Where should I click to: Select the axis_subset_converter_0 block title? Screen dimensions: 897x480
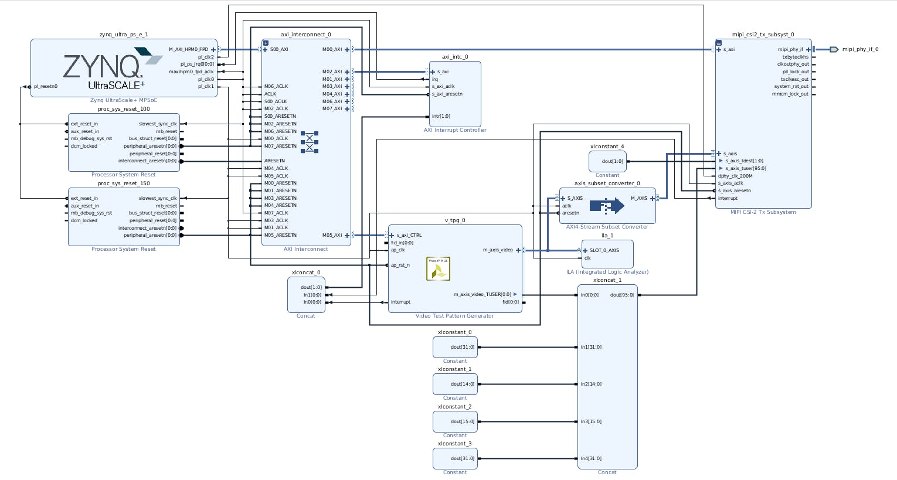coord(607,183)
